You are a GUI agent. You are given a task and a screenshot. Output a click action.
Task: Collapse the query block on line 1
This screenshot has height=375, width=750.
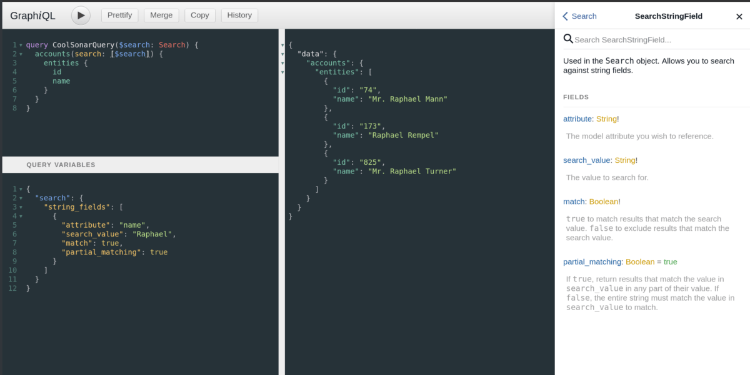click(22, 45)
